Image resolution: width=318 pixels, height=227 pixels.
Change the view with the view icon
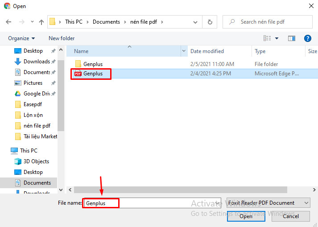tap(267, 38)
